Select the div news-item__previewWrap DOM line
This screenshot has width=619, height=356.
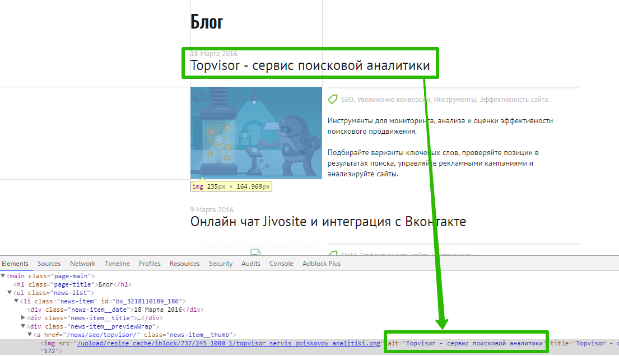93,326
